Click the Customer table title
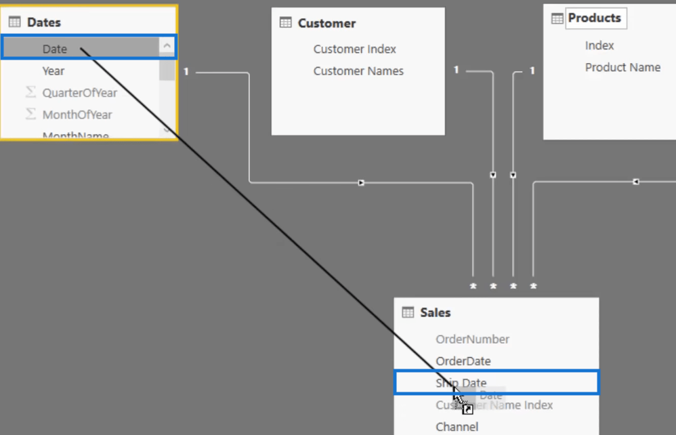Screen dimensions: 676x435 click(326, 23)
